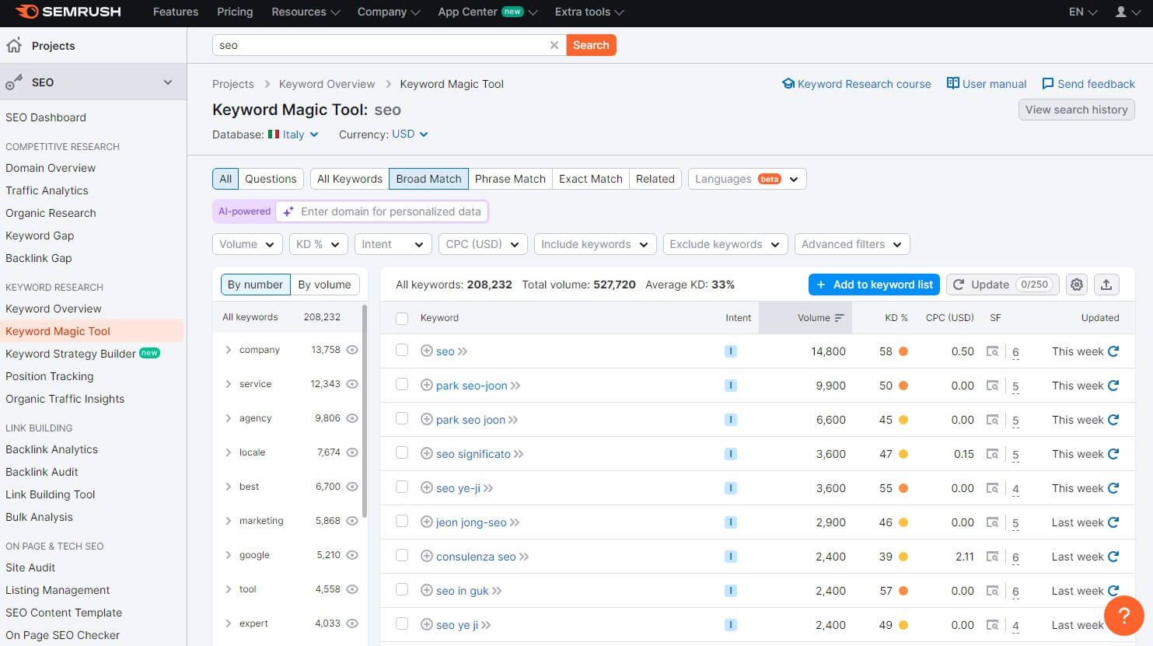Click the AI sparkle icon in domain field
The image size is (1153, 646).
(x=288, y=211)
